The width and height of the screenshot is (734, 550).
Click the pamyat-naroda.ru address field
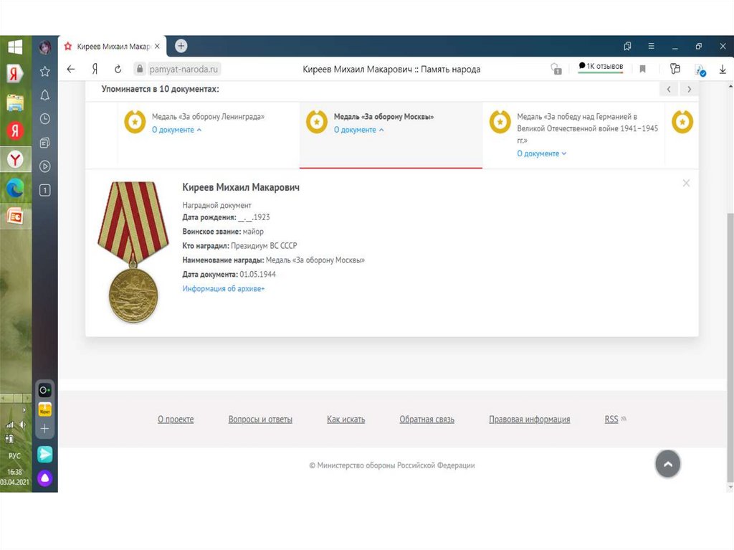(183, 70)
